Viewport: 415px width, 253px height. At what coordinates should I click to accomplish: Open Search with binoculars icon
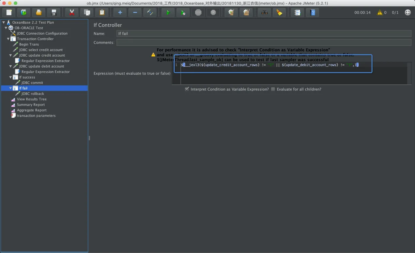pyautogui.click(x=264, y=12)
